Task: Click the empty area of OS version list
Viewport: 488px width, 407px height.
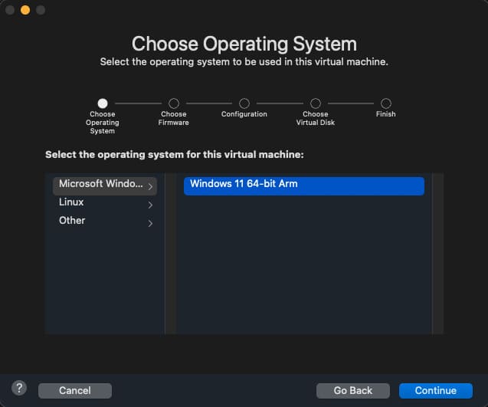Action: [x=303, y=268]
